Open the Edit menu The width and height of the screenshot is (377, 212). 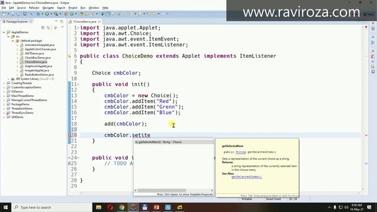pyautogui.click(x=11, y=8)
